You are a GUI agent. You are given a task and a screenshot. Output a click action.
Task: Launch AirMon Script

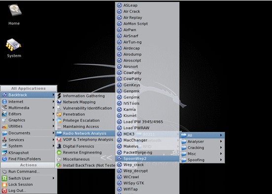147,24
